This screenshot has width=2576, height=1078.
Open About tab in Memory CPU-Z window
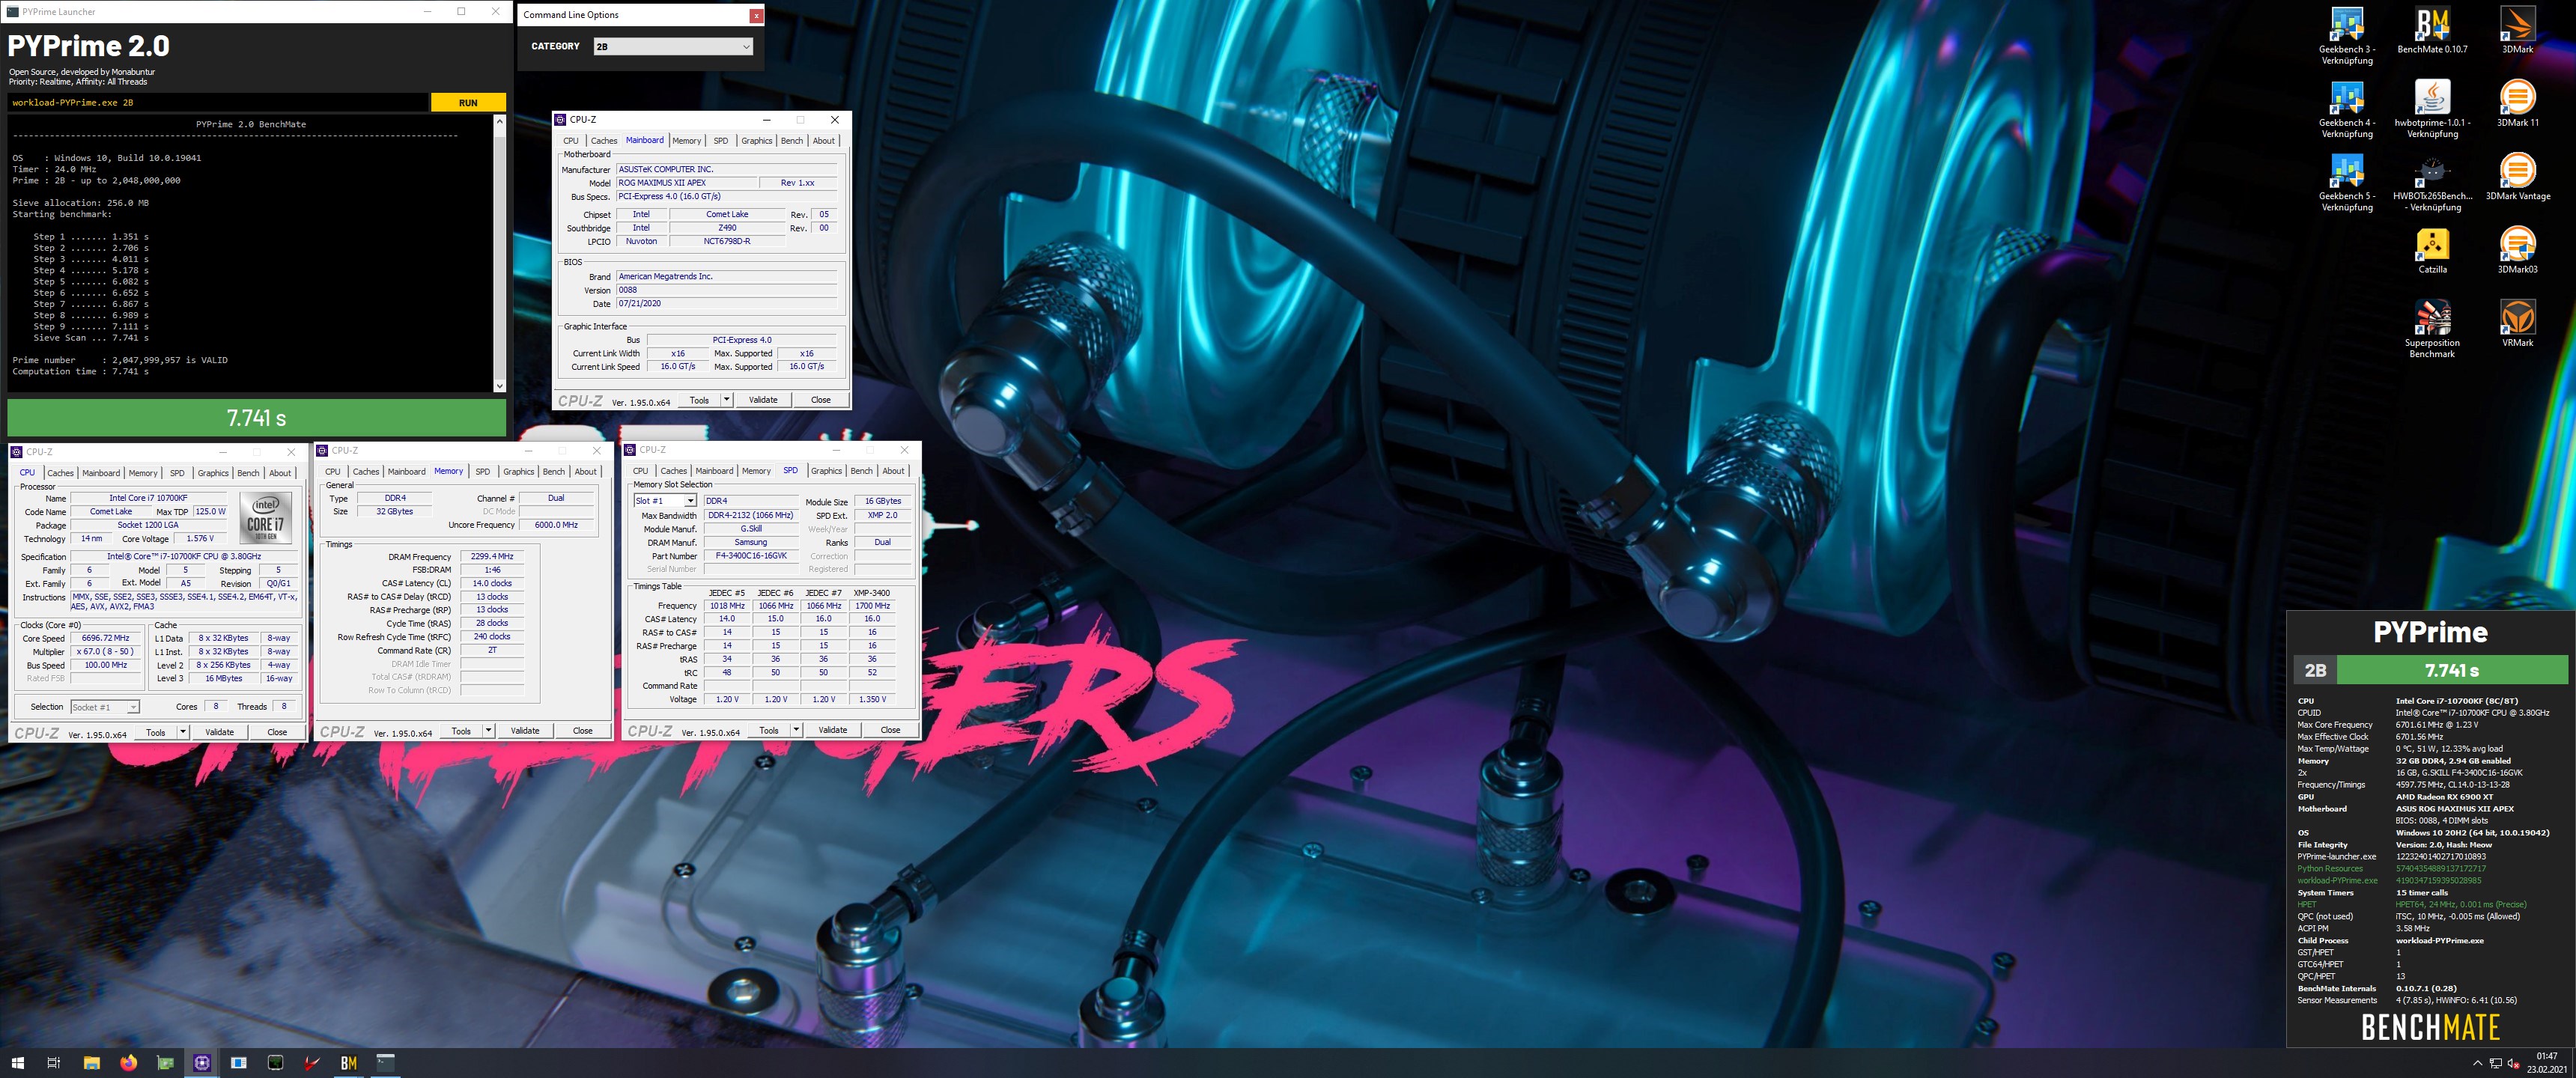[x=586, y=472]
